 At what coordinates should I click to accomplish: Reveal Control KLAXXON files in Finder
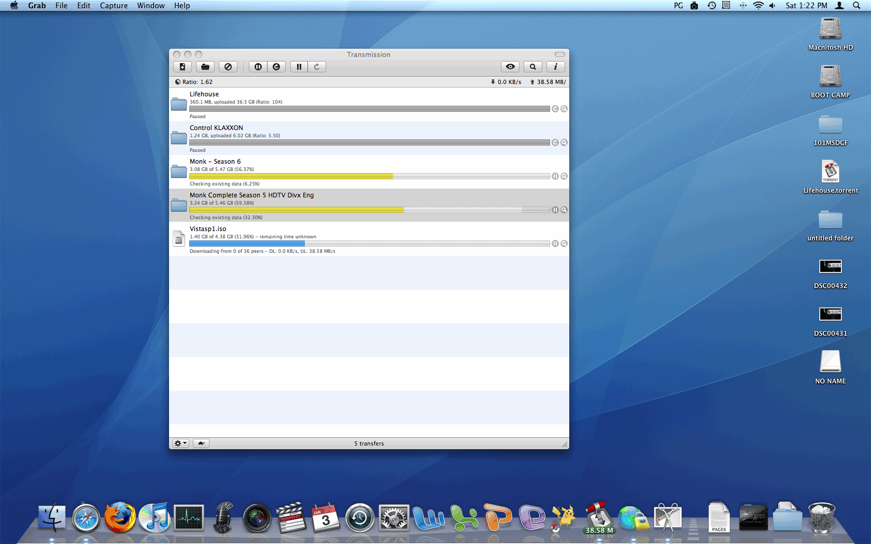tap(564, 142)
